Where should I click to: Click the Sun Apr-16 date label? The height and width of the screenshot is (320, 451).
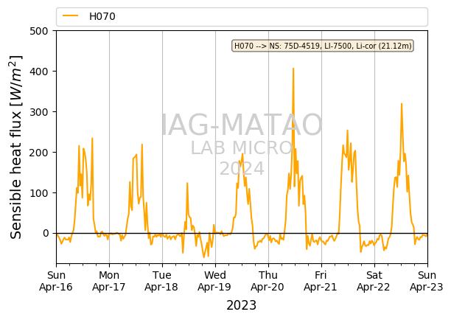coord(56,281)
